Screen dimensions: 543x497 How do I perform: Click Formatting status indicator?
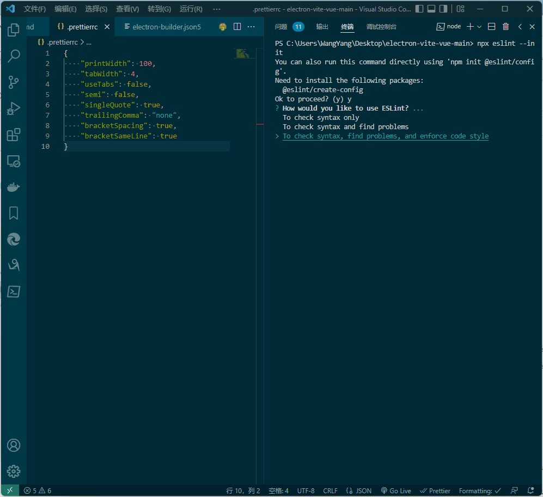click(480, 490)
